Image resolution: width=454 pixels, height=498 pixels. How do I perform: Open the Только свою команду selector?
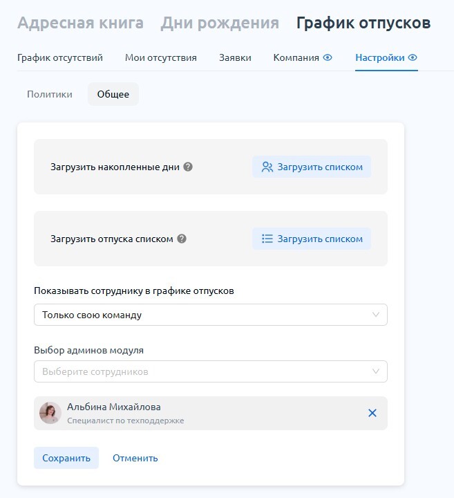point(211,315)
